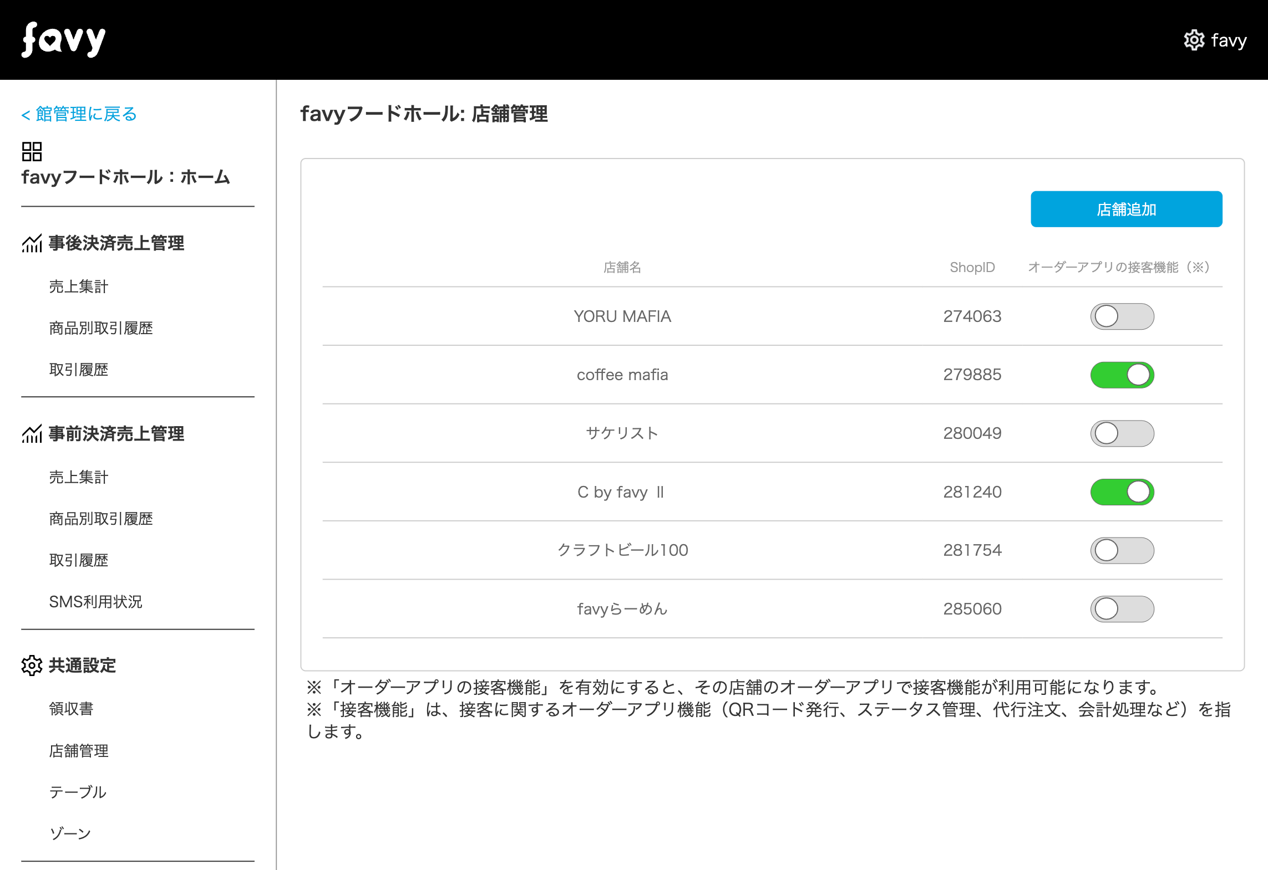Click the 店舗名 column header
This screenshot has width=1268, height=870.
[x=622, y=268]
